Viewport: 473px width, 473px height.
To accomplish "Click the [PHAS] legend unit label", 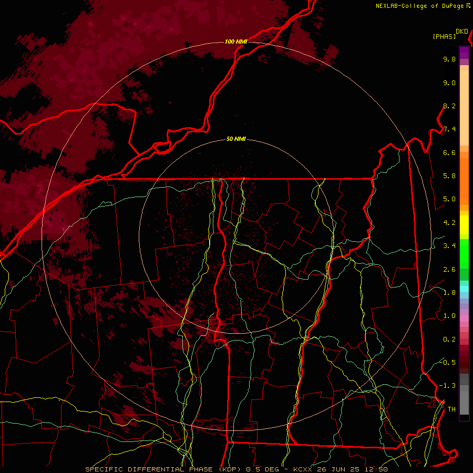I will pos(444,36).
